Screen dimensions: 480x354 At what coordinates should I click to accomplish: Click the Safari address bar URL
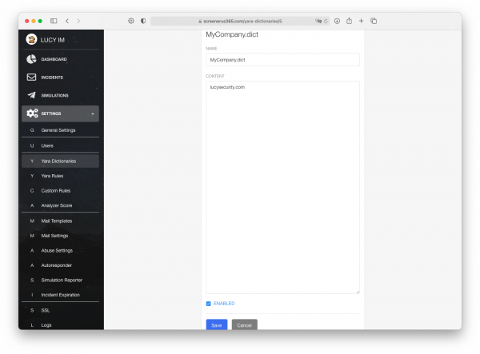pyautogui.click(x=242, y=21)
